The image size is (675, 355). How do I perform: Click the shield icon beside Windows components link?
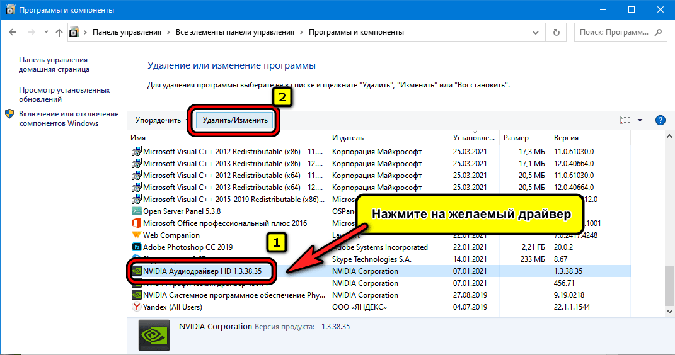[9, 114]
